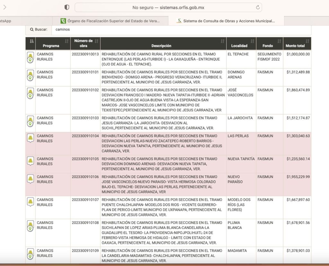Select the row icon for Nuevo Paraíso
Viewport: 329px width, 266px height.
coord(30,179)
